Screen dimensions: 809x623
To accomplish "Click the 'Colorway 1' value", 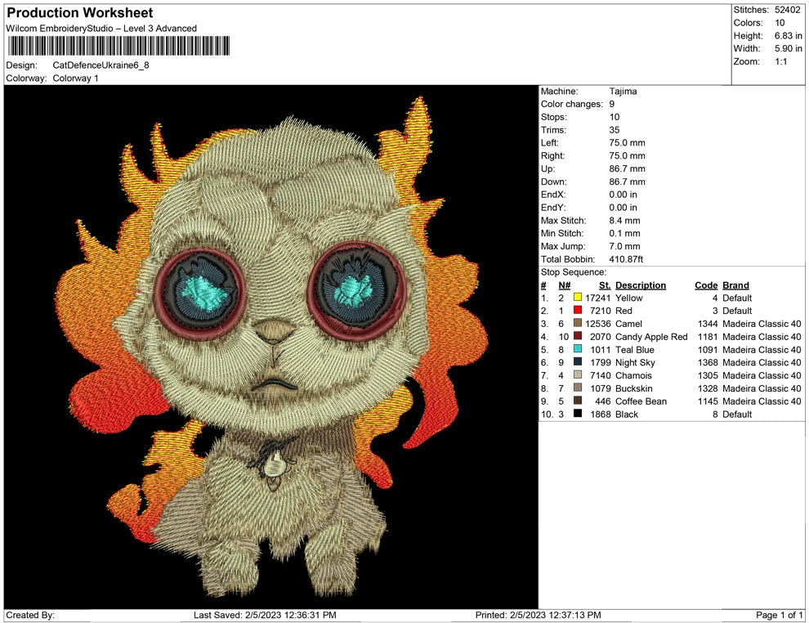I will tap(75, 78).
